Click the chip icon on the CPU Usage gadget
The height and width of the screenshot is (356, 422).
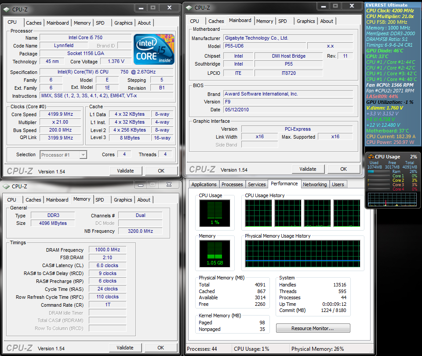coord(371,157)
